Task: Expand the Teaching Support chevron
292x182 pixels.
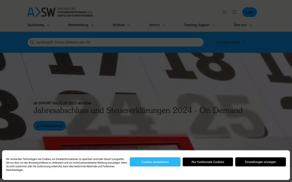Action: point(214,25)
